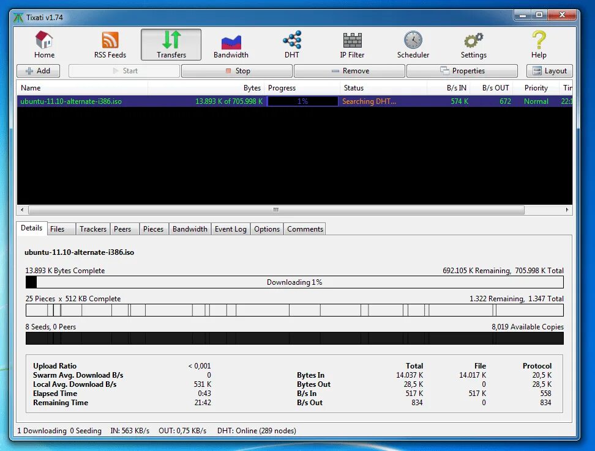Click the seeds availability bar
Screen dimensions: 595x451
(294, 338)
